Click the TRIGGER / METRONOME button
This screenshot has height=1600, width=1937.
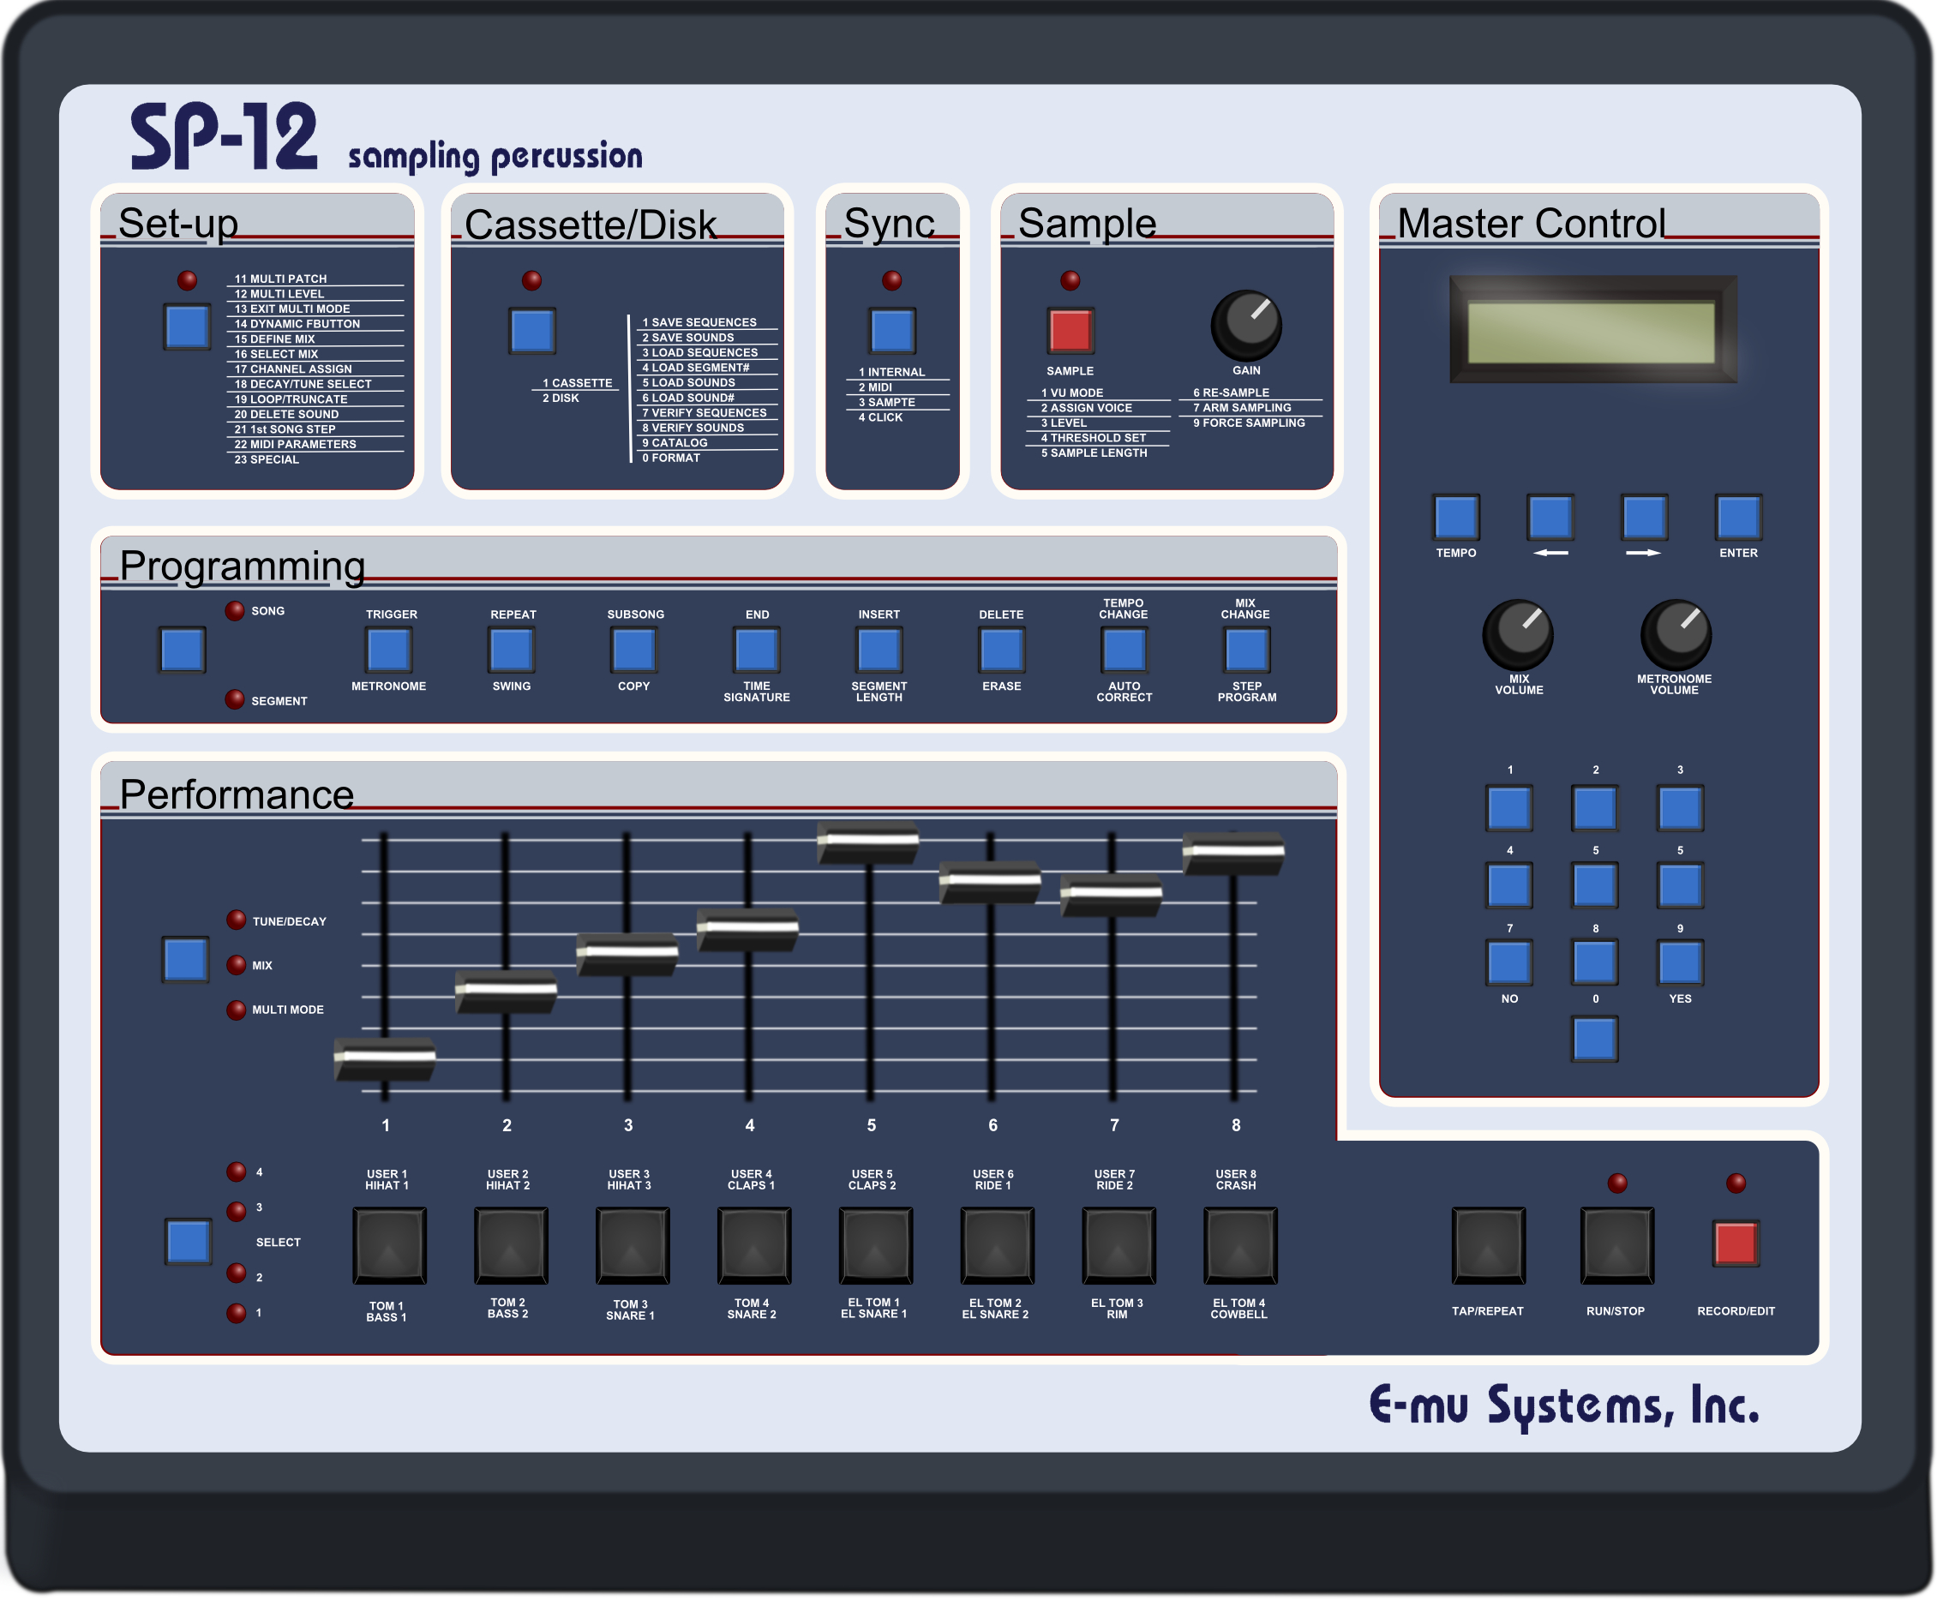click(388, 650)
